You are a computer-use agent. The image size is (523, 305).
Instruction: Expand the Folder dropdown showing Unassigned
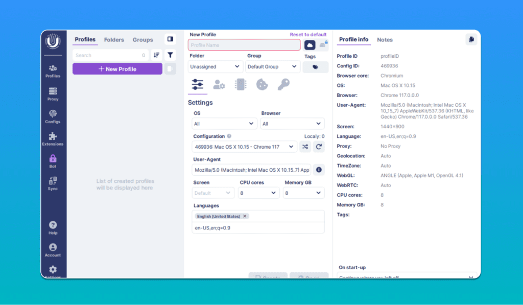tap(215, 66)
